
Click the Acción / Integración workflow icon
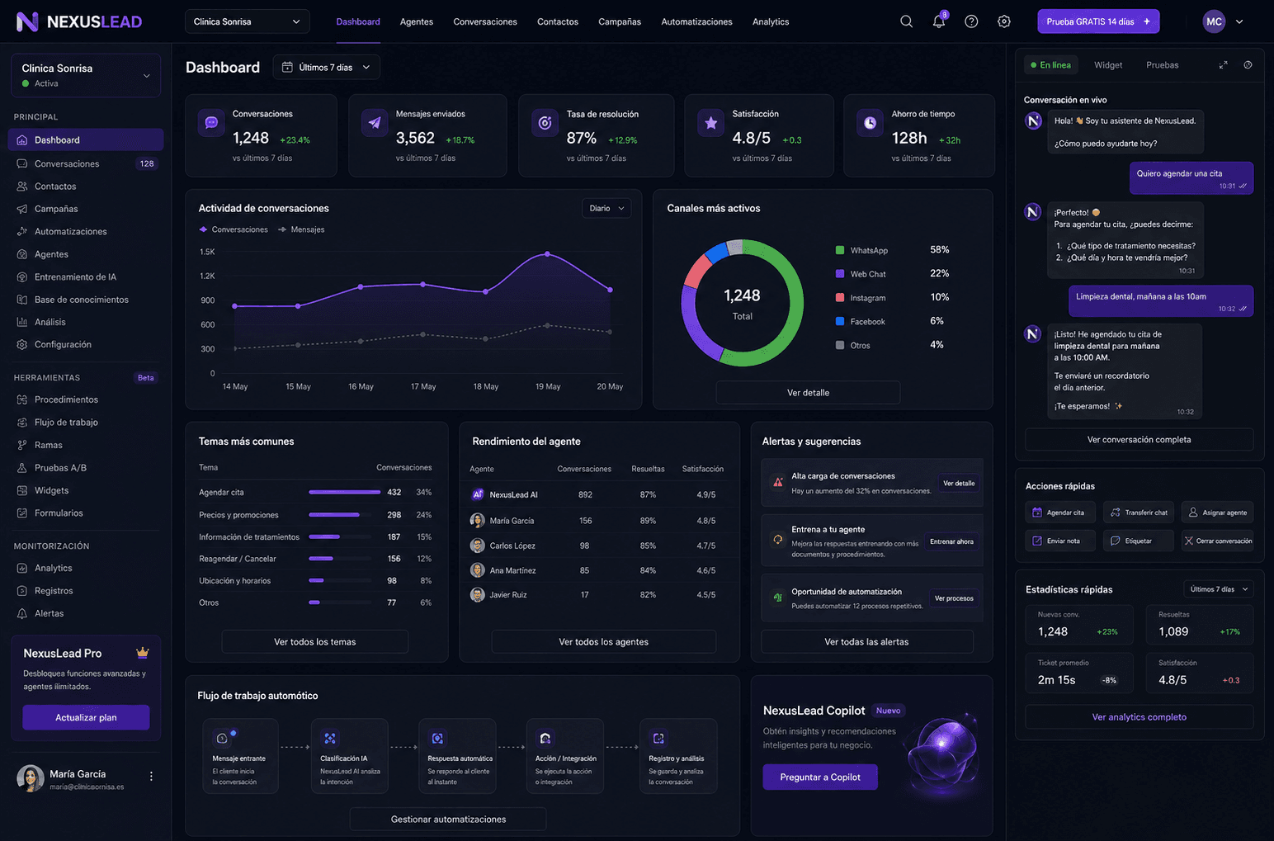pos(545,738)
